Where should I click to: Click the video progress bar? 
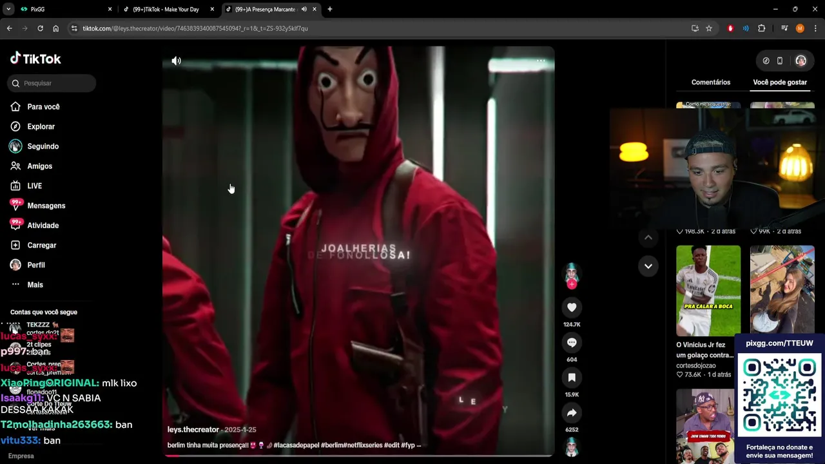pos(358,456)
